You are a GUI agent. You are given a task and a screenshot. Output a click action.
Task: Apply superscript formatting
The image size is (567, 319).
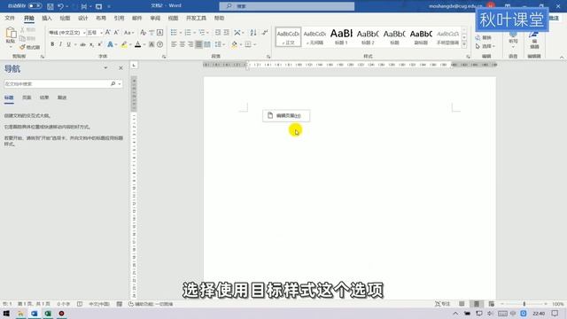(x=99, y=44)
